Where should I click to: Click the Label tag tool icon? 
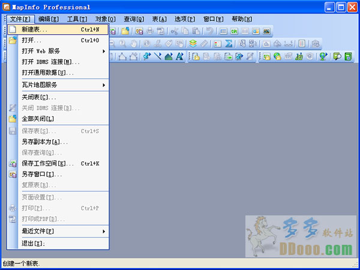(169, 44)
